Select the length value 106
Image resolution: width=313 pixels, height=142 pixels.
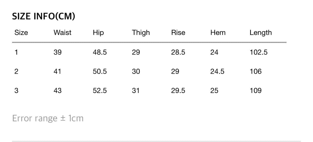point(256,71)
